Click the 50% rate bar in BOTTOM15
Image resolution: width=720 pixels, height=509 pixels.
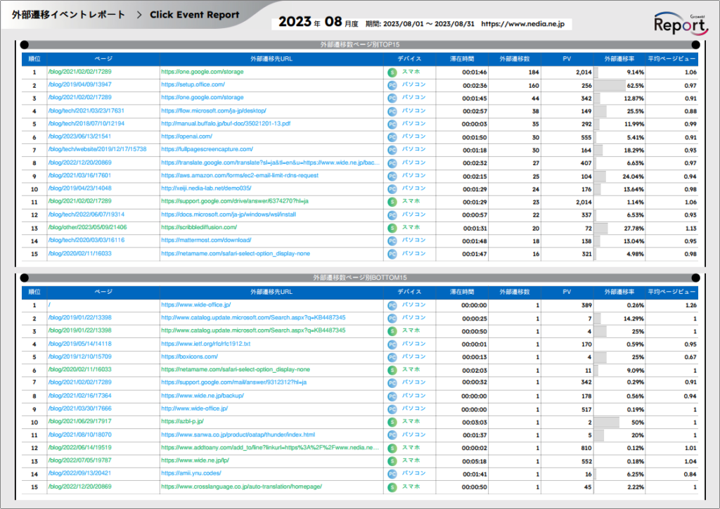click(x=607, y=421)
